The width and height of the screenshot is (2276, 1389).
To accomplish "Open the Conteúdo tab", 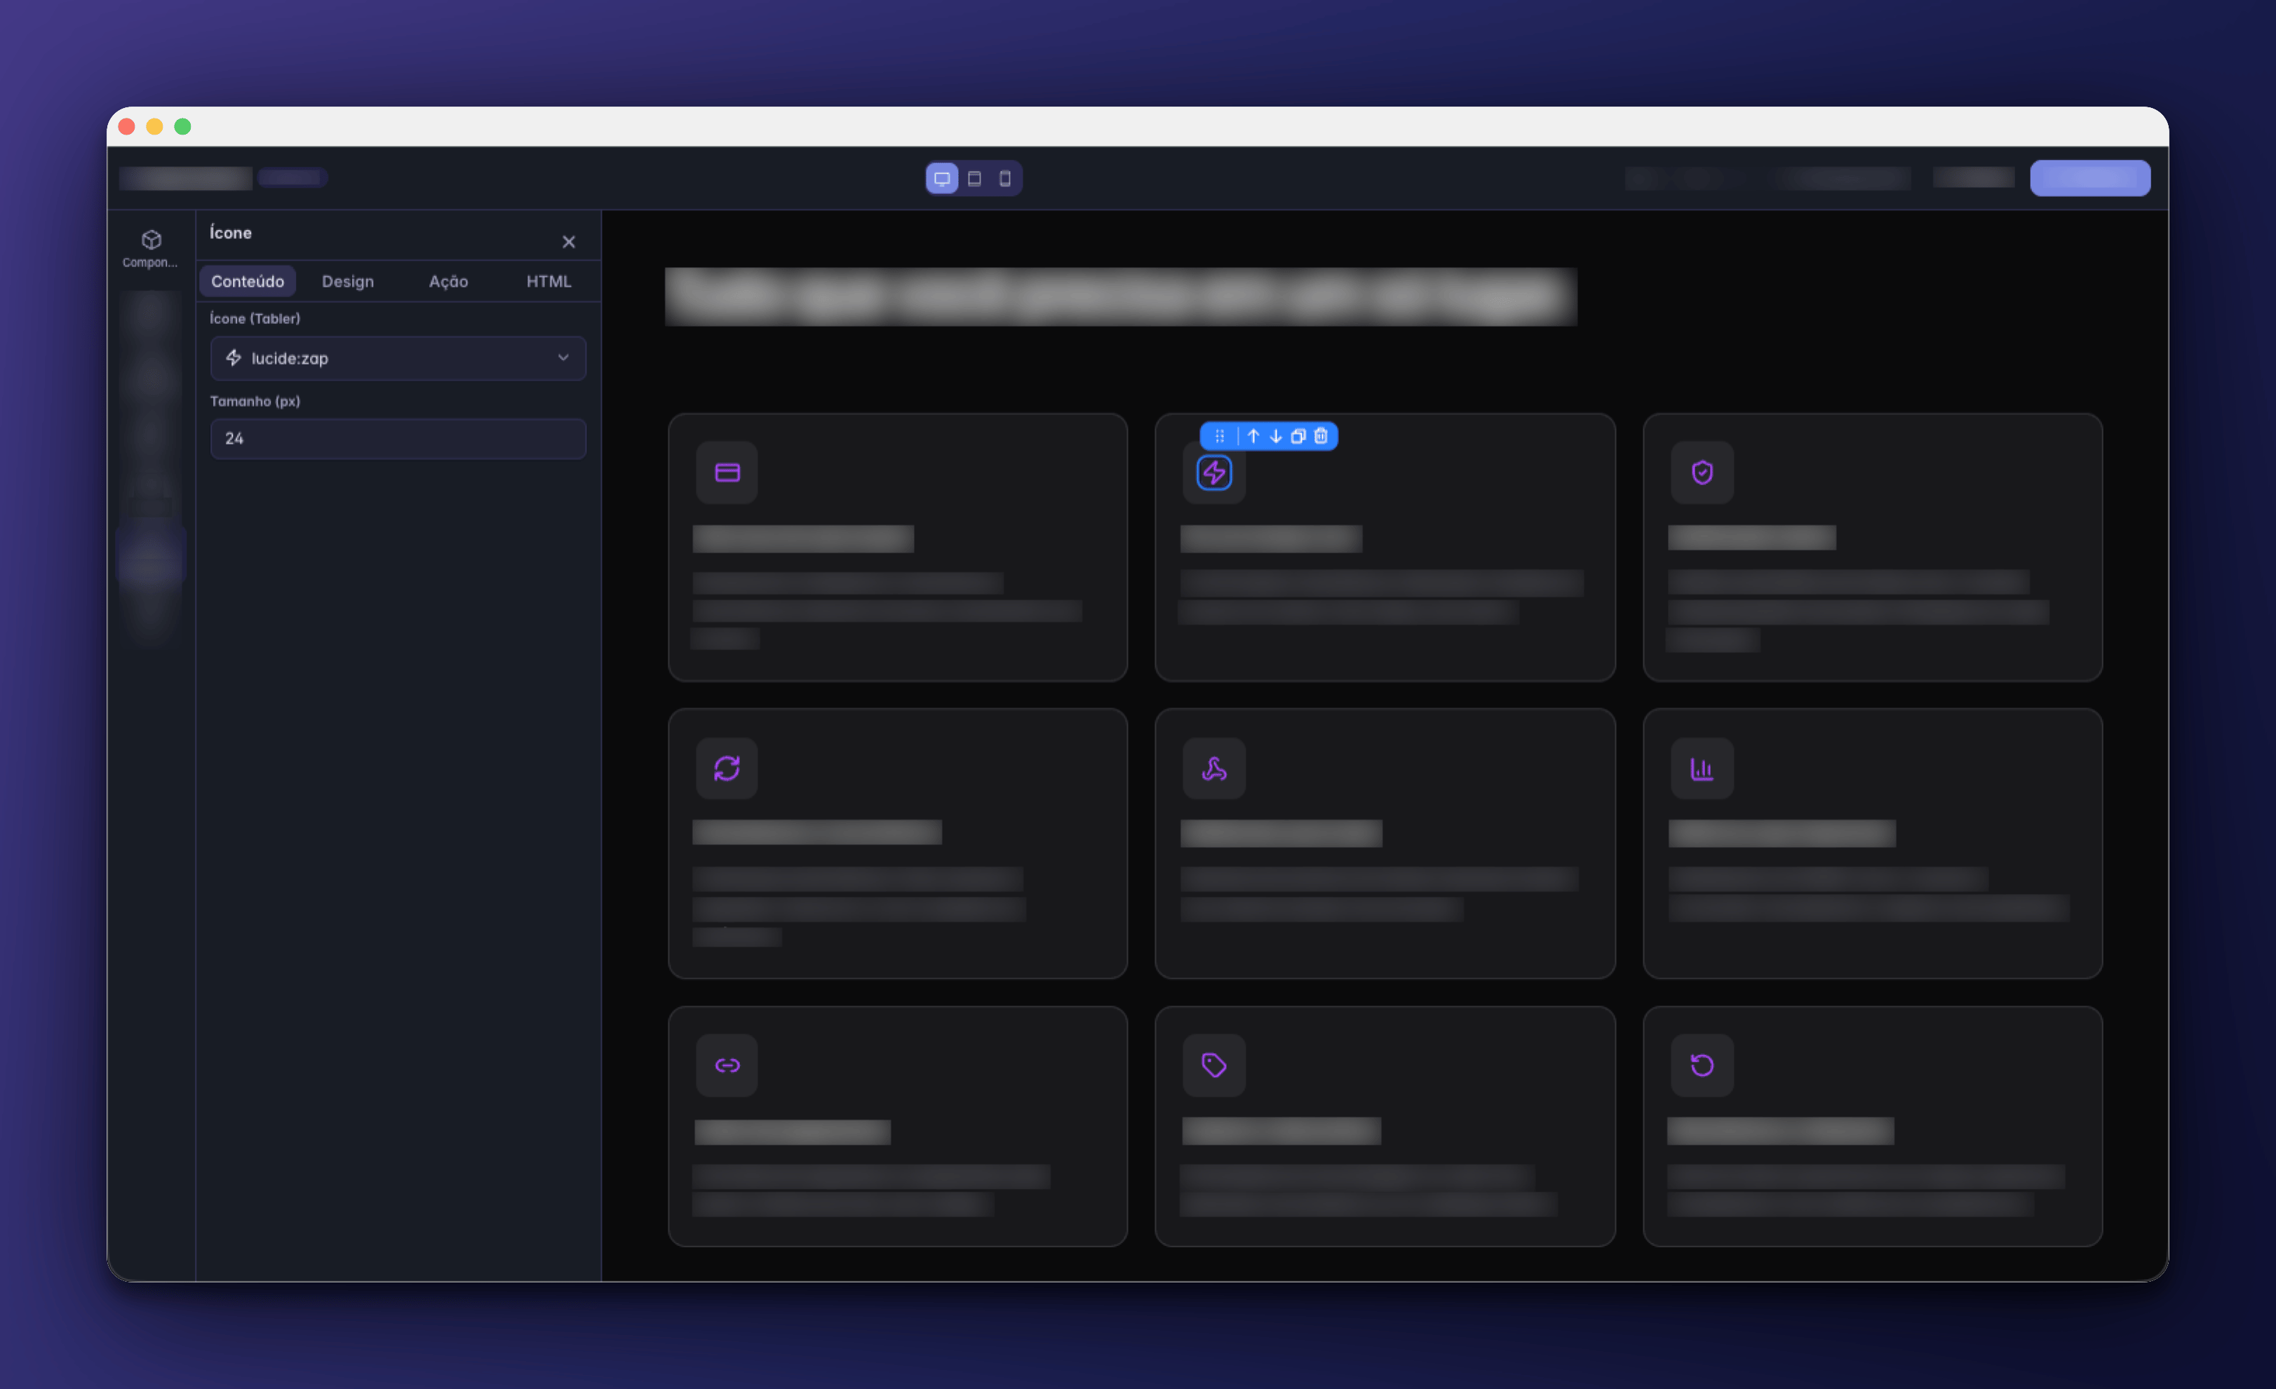I will [x=248, y=282].
